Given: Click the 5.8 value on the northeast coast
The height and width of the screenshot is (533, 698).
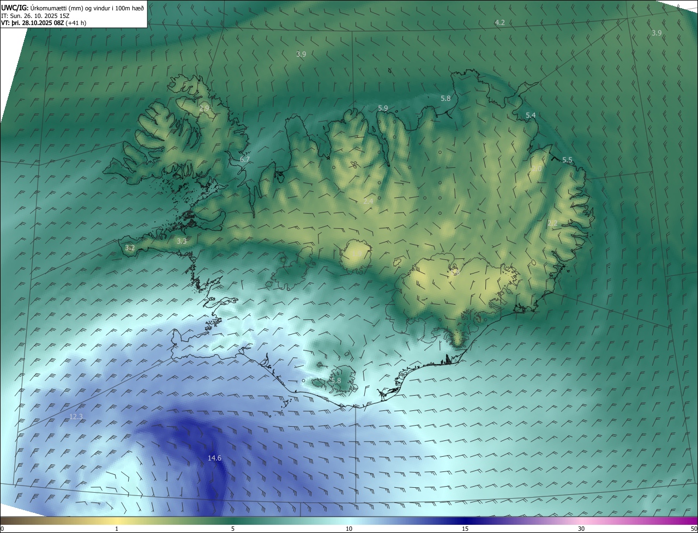Looking at the screenshot, I should coord(446,98).
